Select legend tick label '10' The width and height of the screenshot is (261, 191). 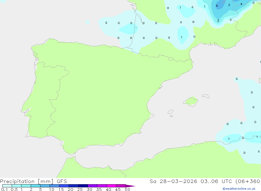52,189
